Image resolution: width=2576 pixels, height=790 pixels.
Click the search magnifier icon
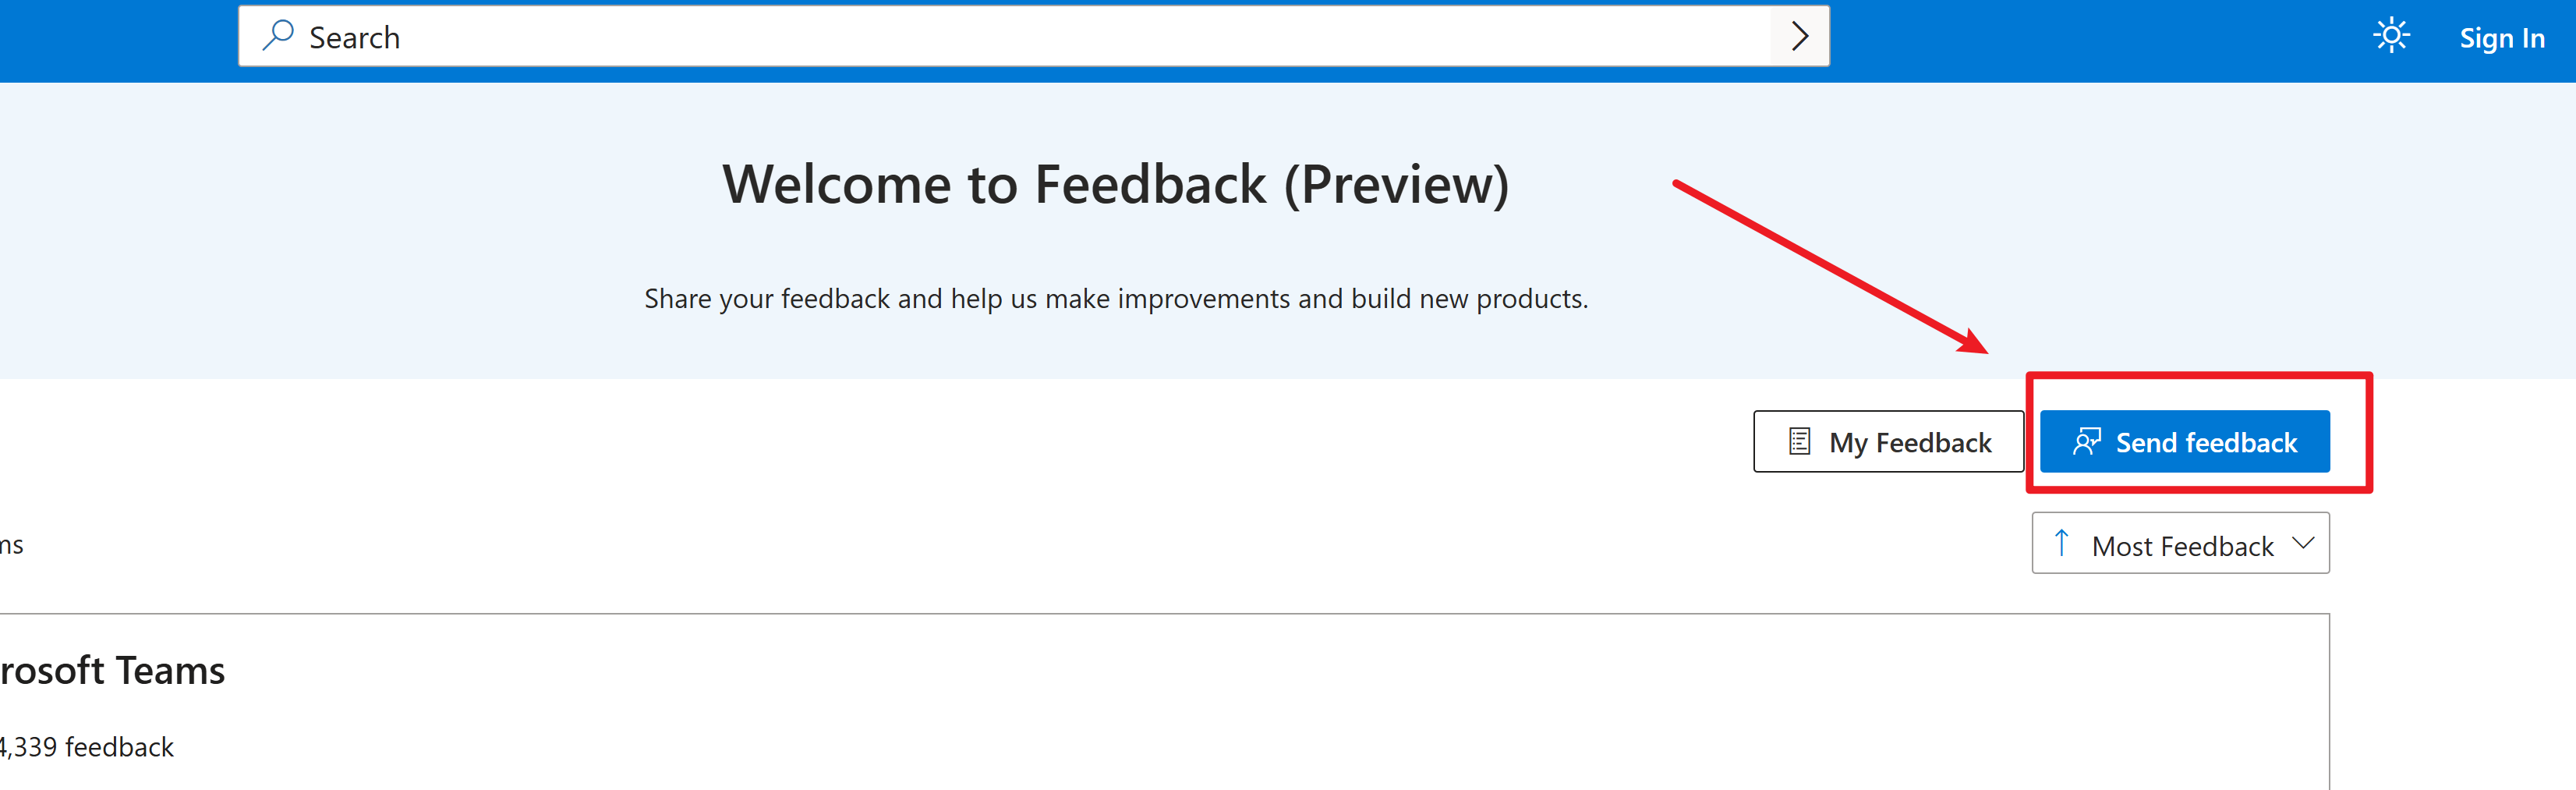277,36
